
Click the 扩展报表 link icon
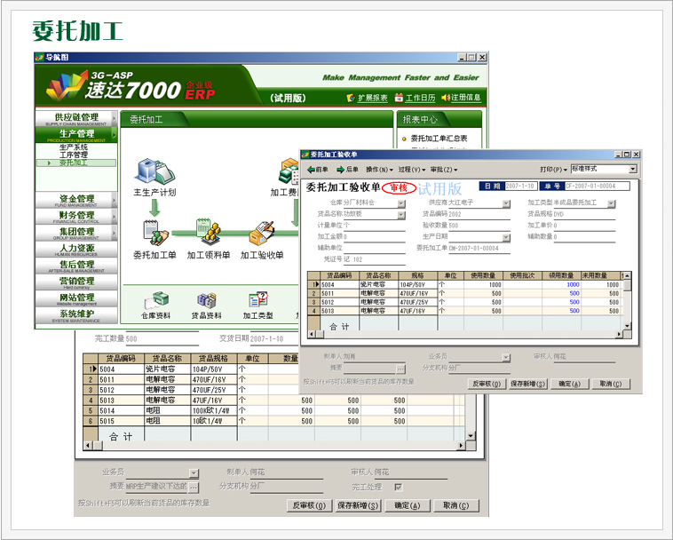351,99
